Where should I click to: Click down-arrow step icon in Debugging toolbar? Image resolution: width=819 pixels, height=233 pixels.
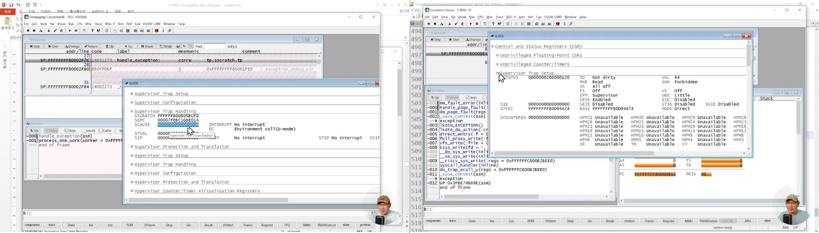coord(49,31)
